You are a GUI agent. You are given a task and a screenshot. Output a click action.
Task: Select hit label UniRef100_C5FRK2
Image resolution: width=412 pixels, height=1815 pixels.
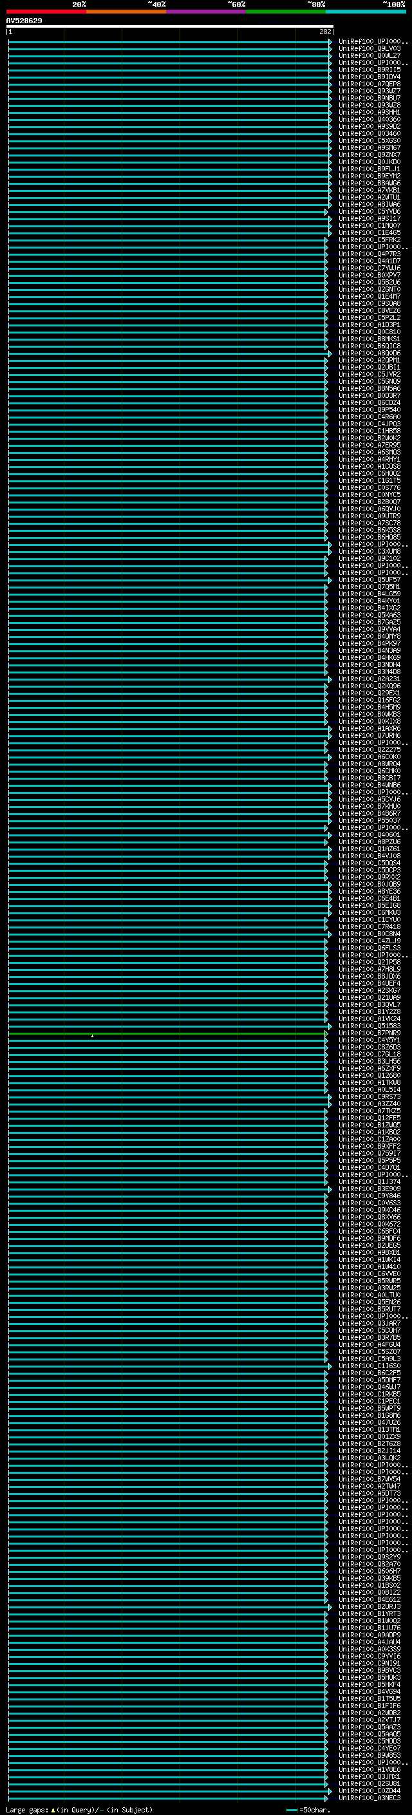(x=369, y=240)
